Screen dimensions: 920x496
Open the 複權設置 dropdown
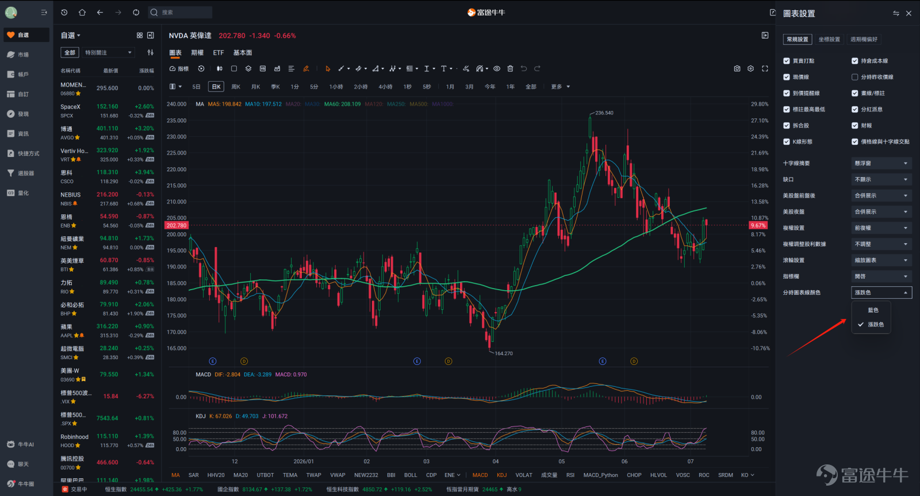(x=881, y=228)
